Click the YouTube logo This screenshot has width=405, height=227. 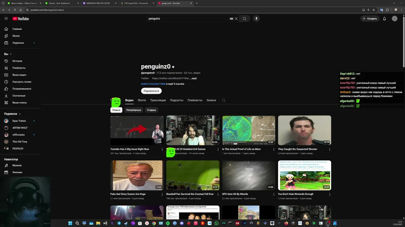tap(21, 19)
